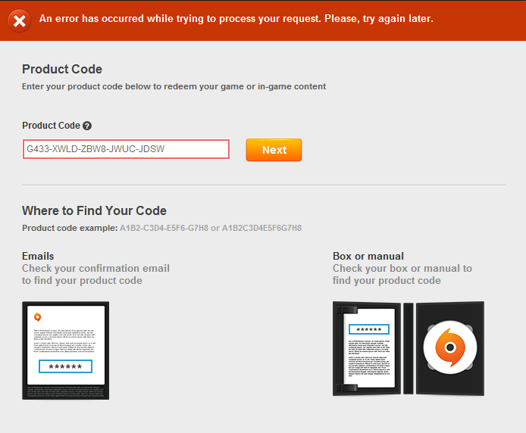Click the example code A1B2-C3D4-E5F6-G7H8
This screenshot has height=433, width=526.
click(x=164, y=228)
